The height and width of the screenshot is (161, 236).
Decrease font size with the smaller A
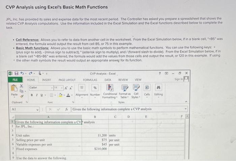tap(71, 88)
